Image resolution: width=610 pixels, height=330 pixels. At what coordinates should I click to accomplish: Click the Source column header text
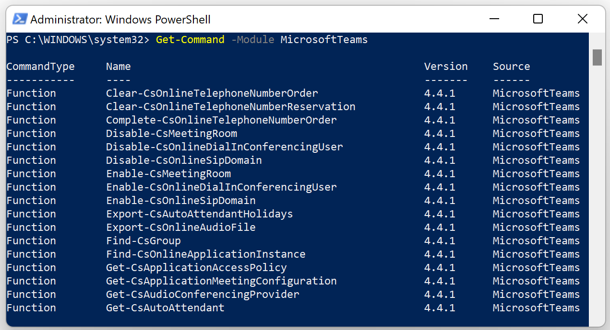[511, 66]
